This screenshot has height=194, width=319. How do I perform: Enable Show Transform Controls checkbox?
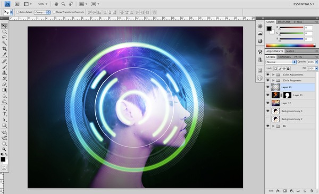point(54,12)
